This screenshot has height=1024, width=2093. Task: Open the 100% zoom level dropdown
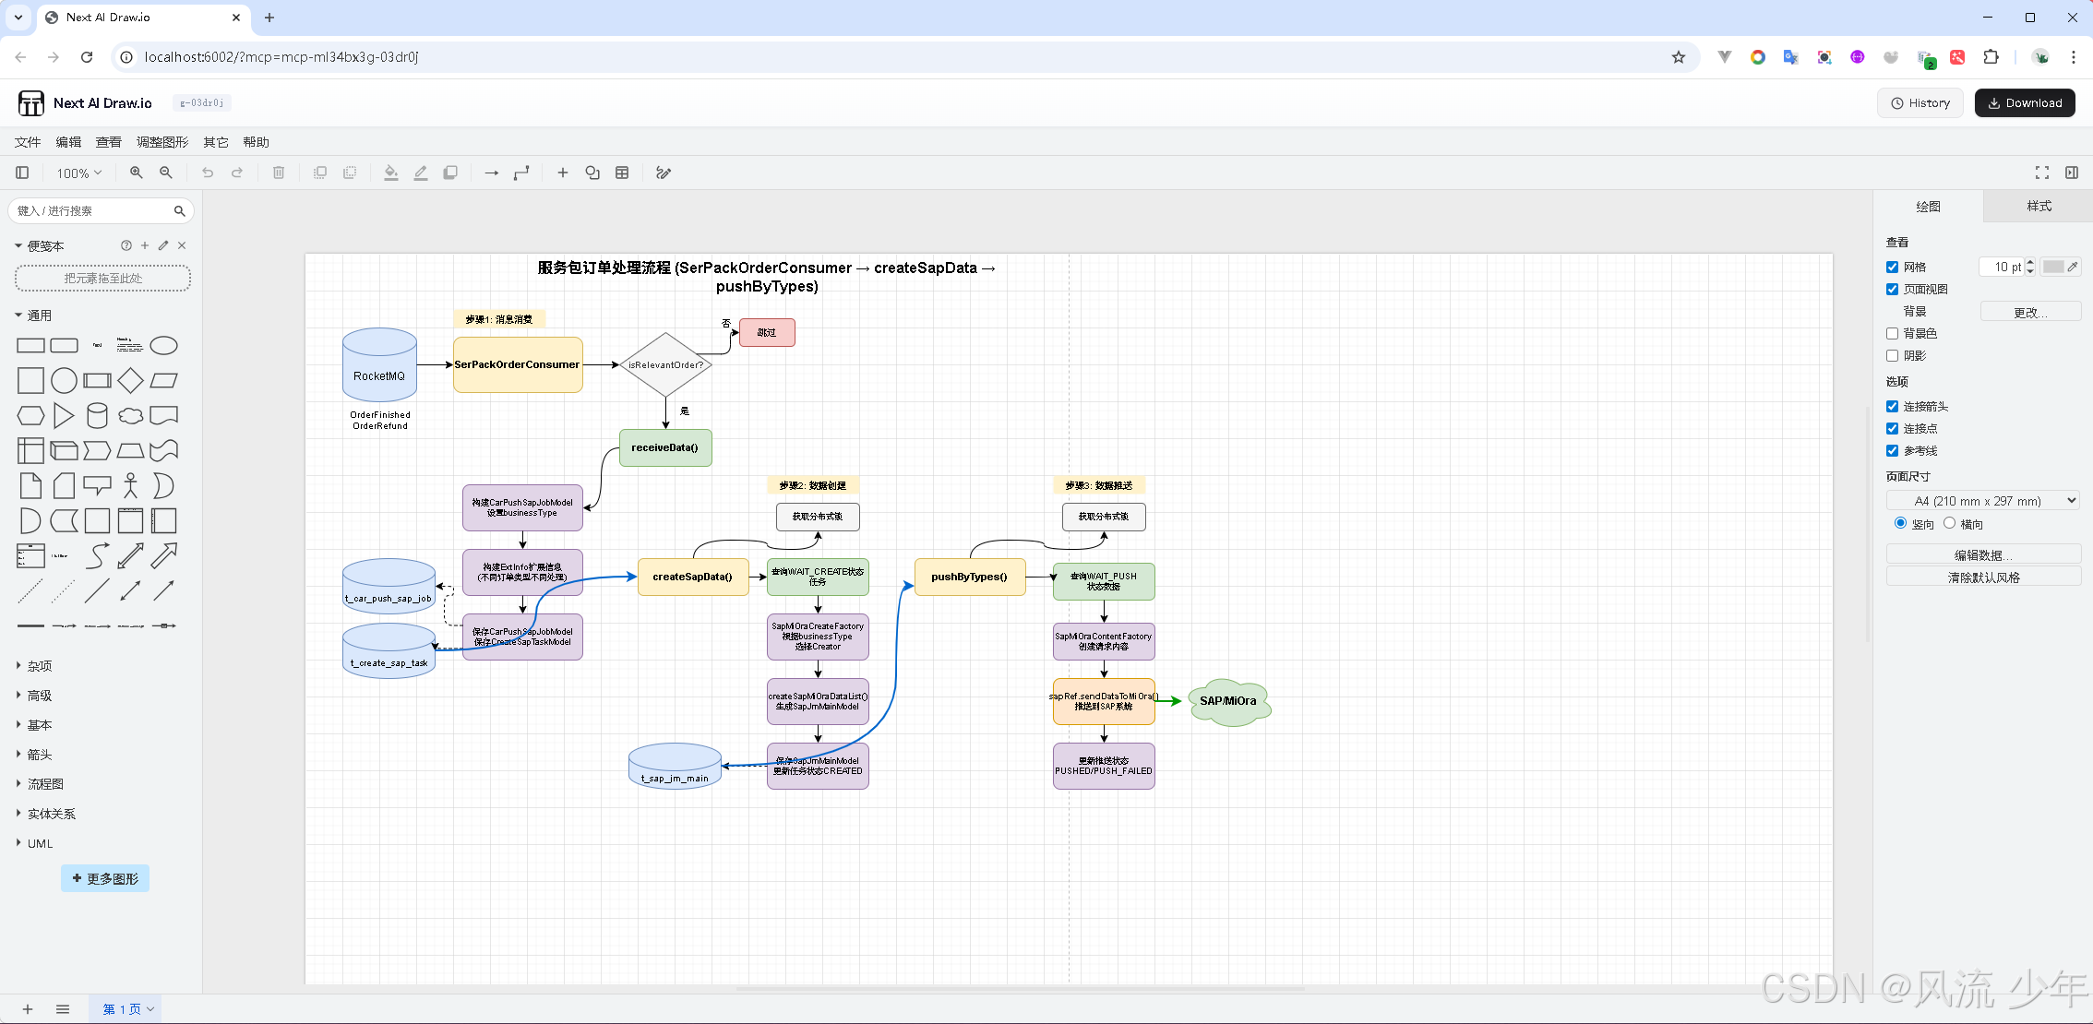pyautogui.click(x=79, y=173)
